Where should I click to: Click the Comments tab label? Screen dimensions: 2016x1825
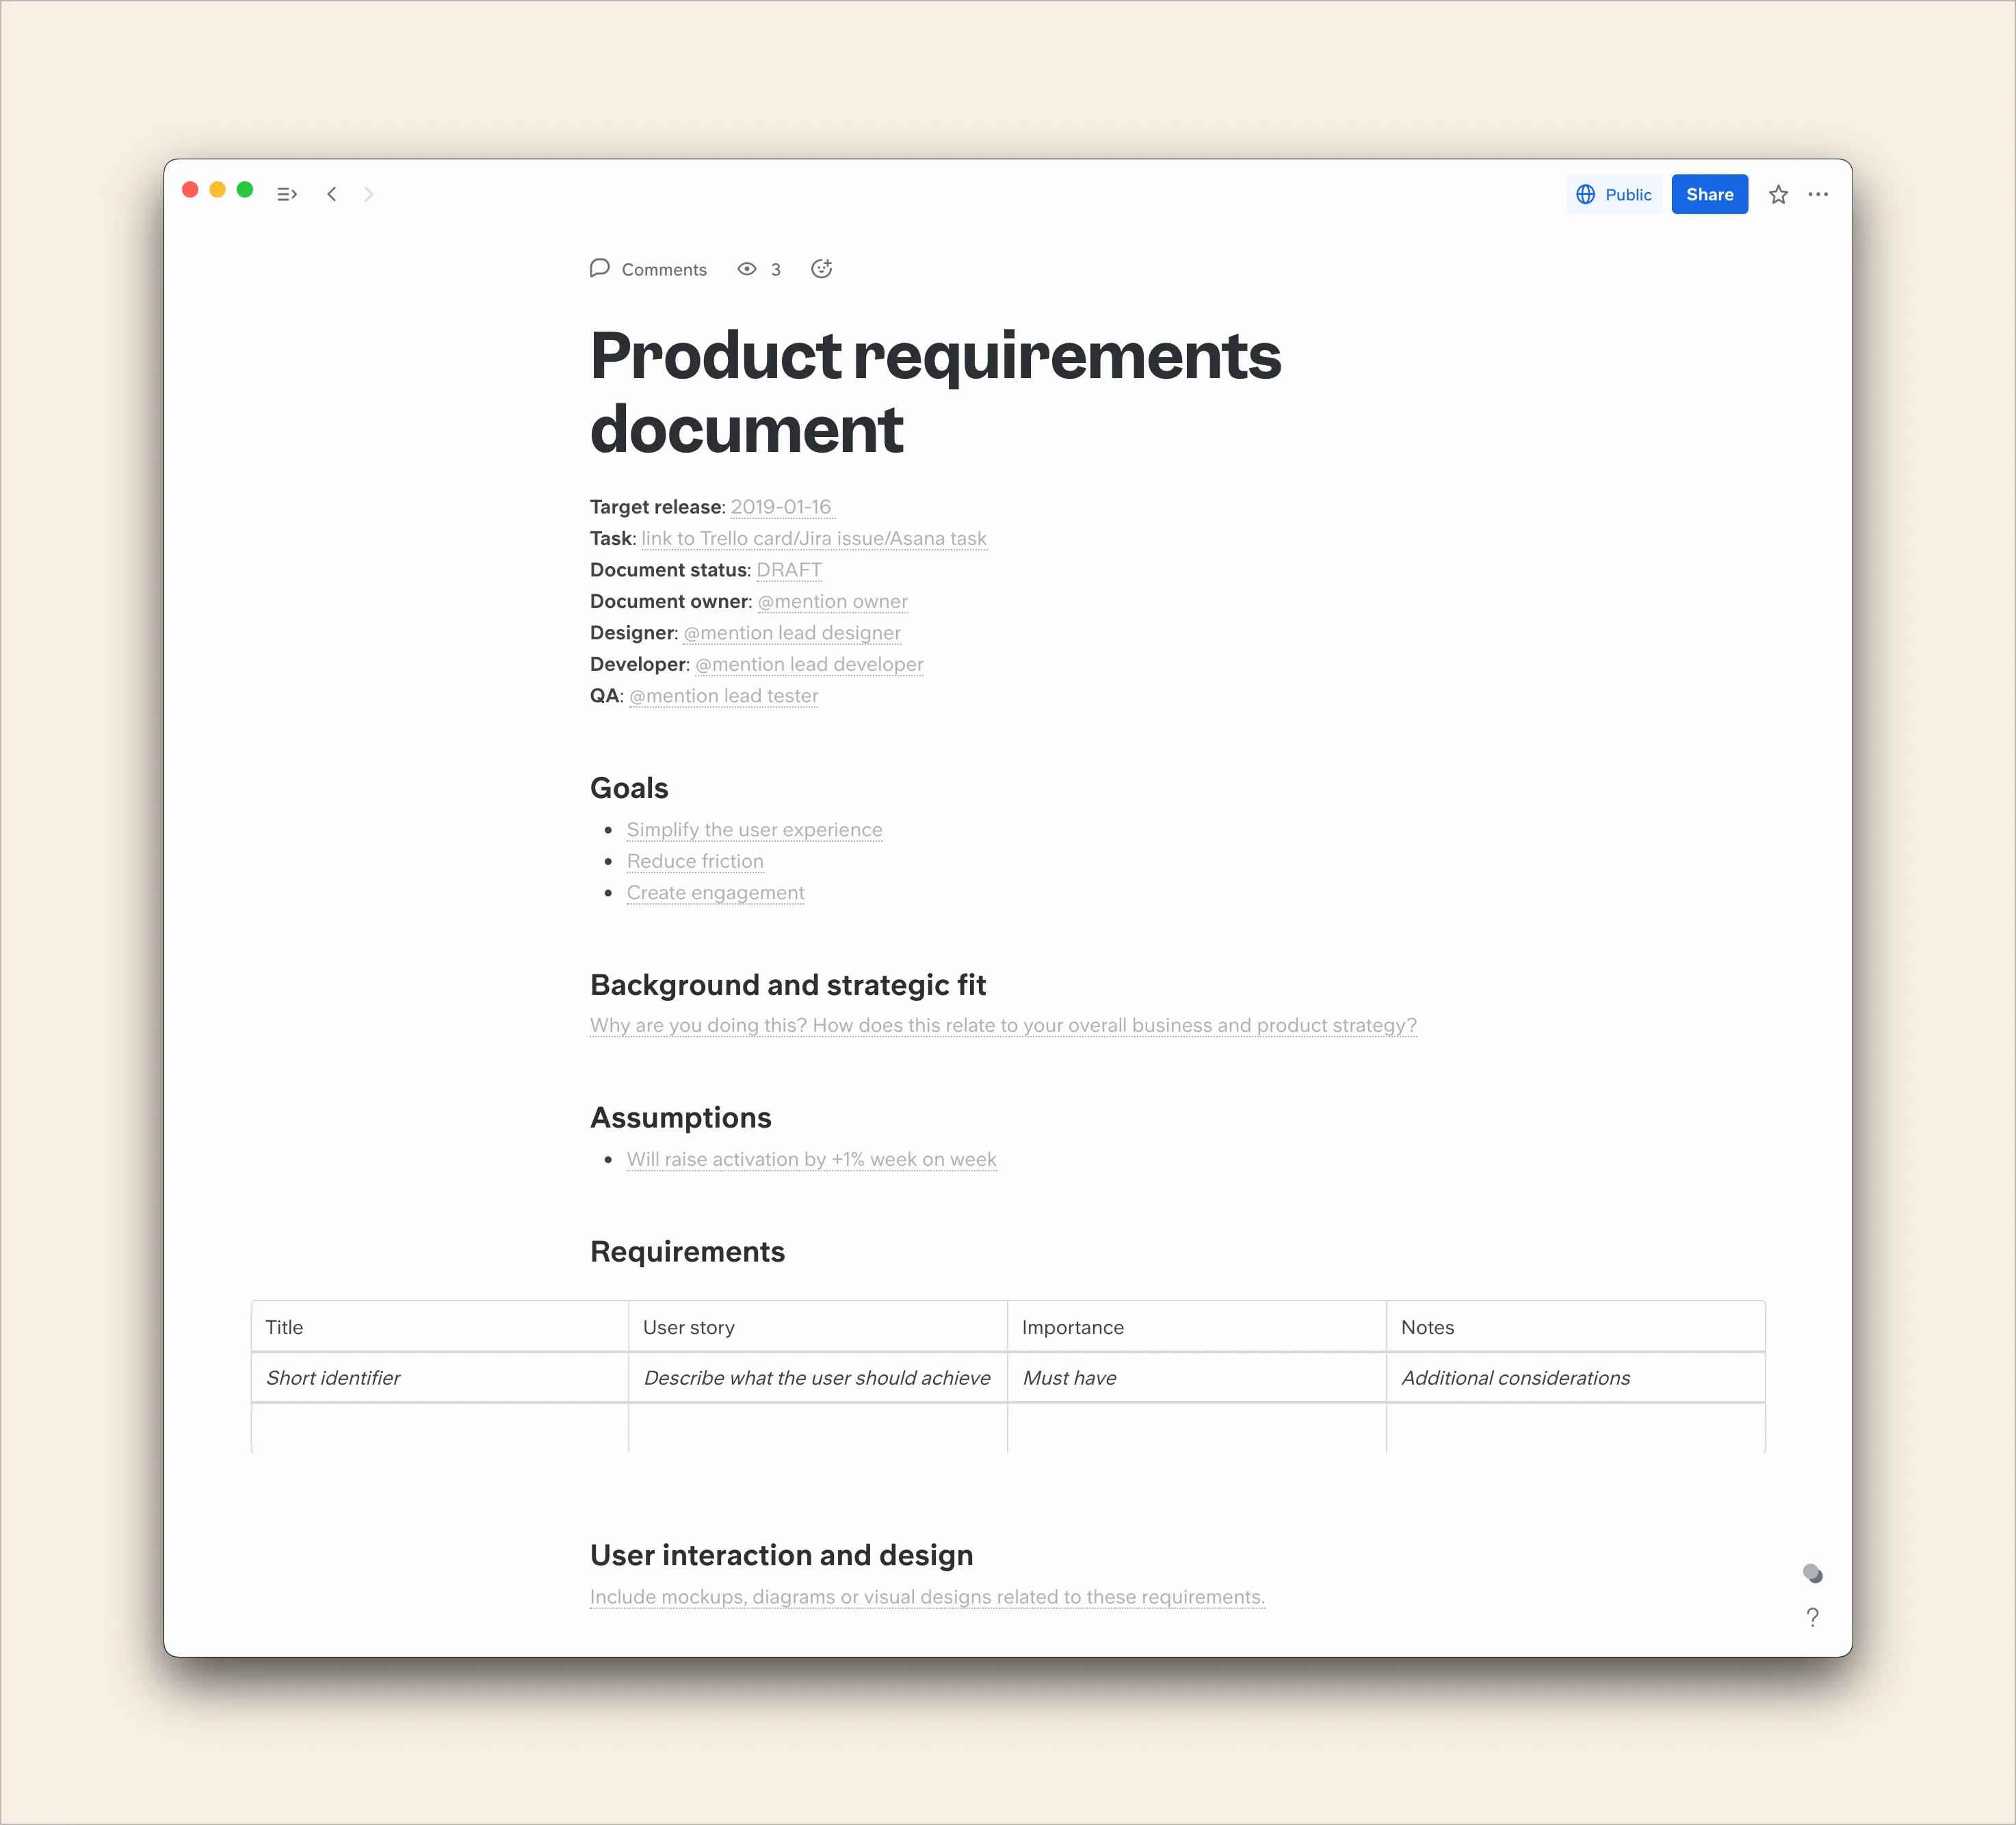click(664, 269)
